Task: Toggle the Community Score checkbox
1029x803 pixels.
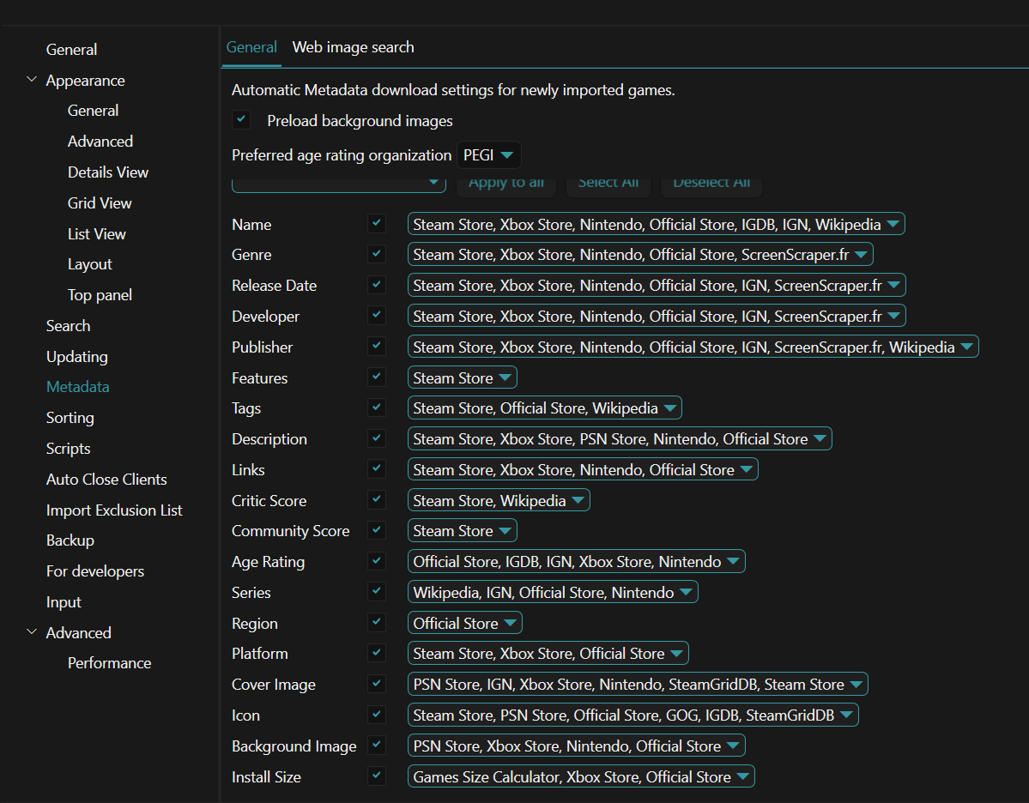Action: click(377, 529)
